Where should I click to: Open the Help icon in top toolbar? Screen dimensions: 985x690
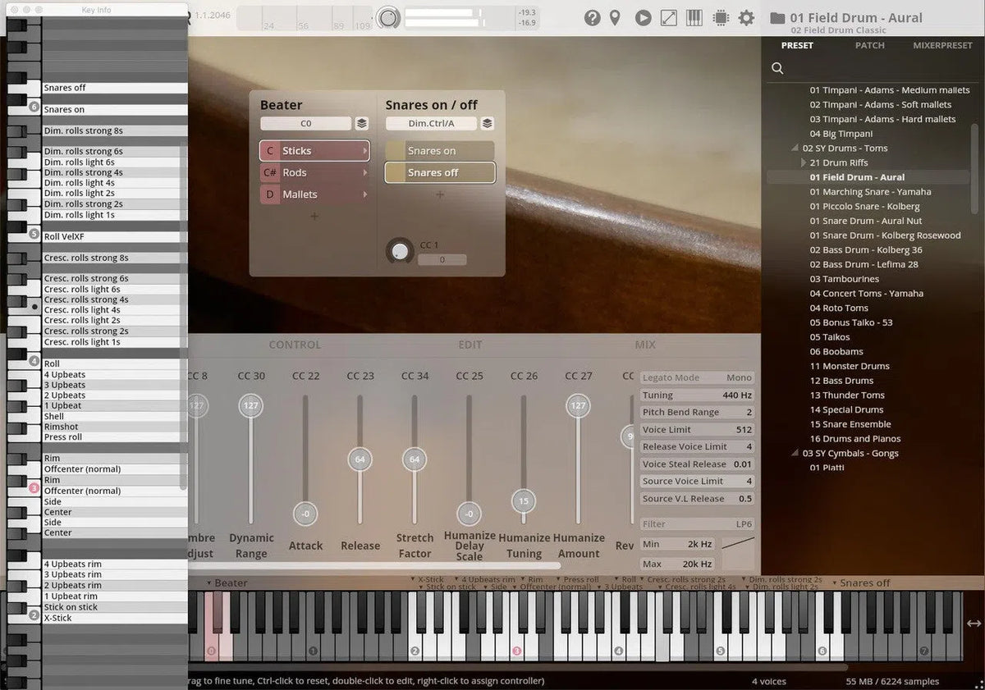click(593, 17)
